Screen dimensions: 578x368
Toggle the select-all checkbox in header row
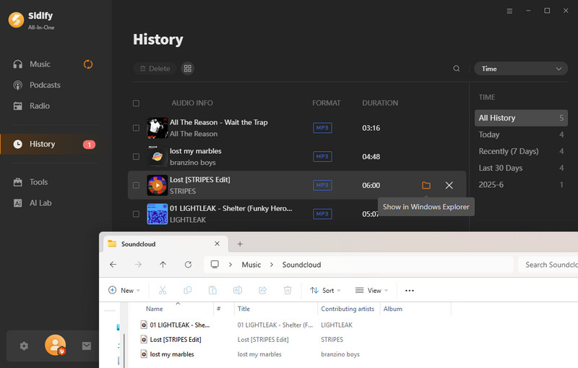pos(136,103)
